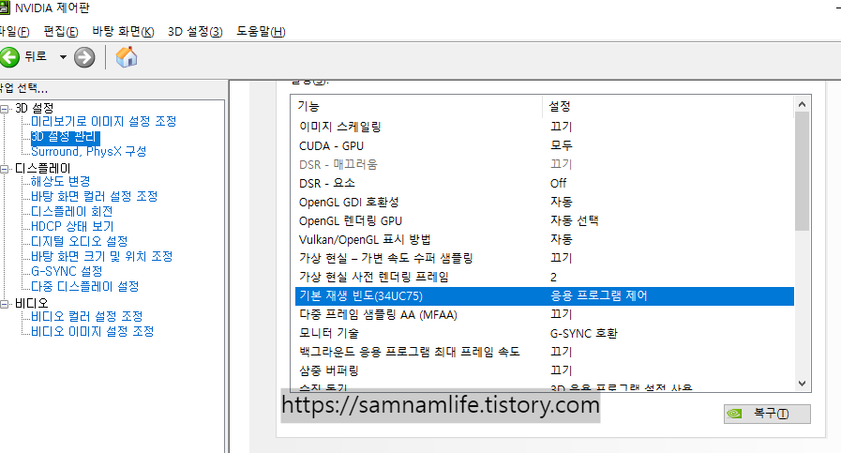The image size is (841, 453).
Task: Open 다중 디스플레이 설정 link
Action: (x=84, y=287)
